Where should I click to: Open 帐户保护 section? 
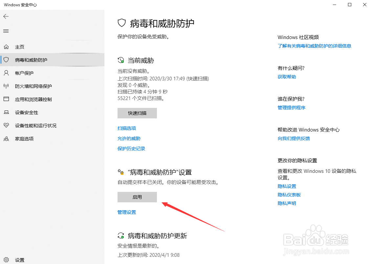[52, 73]
